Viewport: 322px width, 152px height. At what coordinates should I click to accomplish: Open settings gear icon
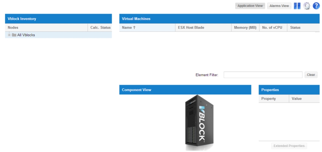coord(306,6)
